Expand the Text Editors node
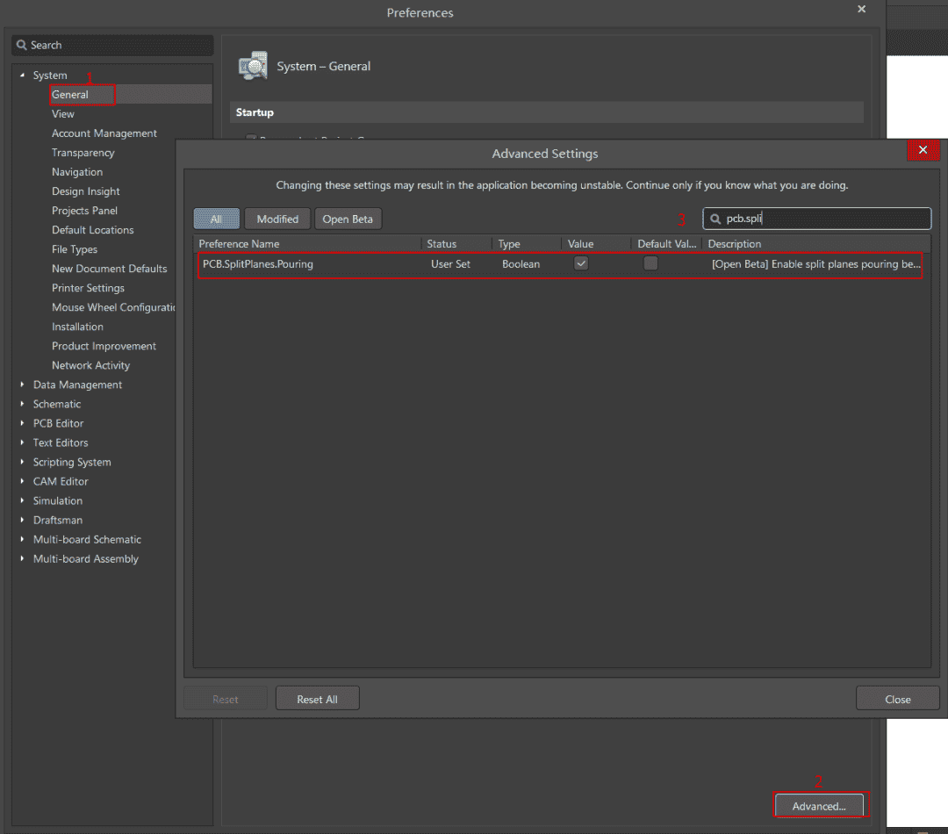The width and height of the screenshot is (948, 834). pyautogui.click(x=22, y=442)
